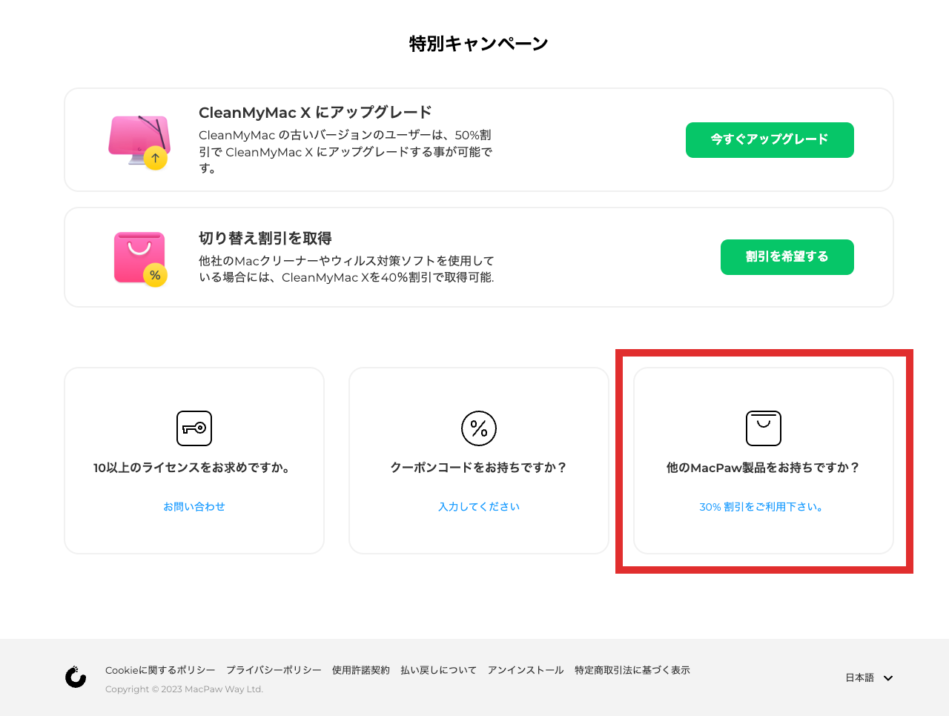Click the percent coupon icon
Screen dimensions: 949x716
tap(479, 428)
